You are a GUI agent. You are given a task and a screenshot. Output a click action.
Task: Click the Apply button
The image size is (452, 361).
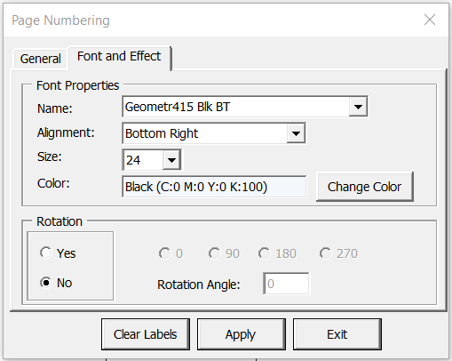[242, 334]
